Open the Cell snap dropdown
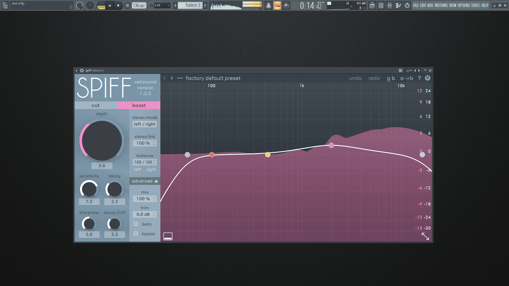509x286 pixels. [x=162, y=5]
